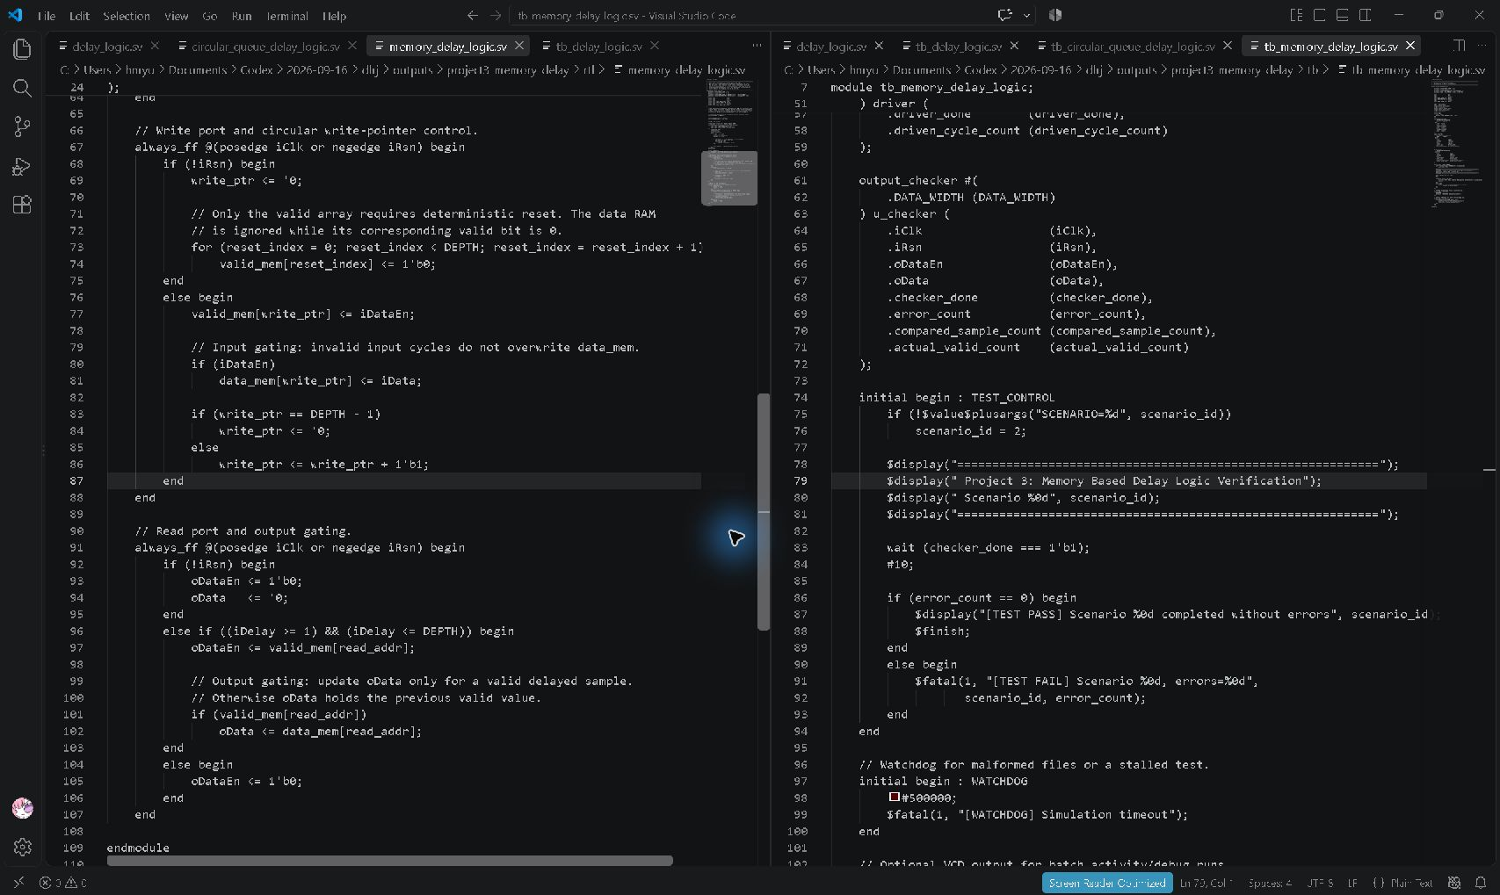Open the Manage gear menu

tap(22, 847)
